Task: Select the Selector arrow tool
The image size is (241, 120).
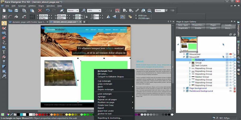Action: 4,23
